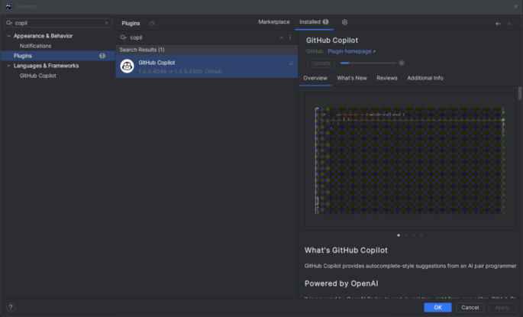Switch to the Installed tab
This screenshot has height=317, width=523.
(314, 22)
